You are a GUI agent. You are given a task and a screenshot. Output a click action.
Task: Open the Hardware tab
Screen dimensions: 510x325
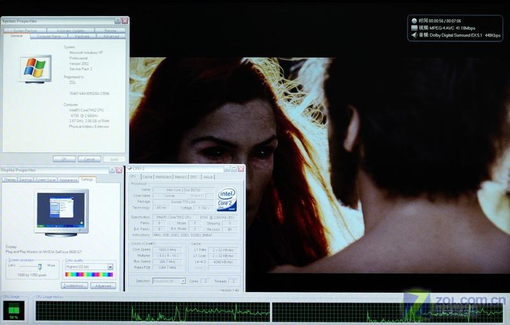(x=82, y=36)
